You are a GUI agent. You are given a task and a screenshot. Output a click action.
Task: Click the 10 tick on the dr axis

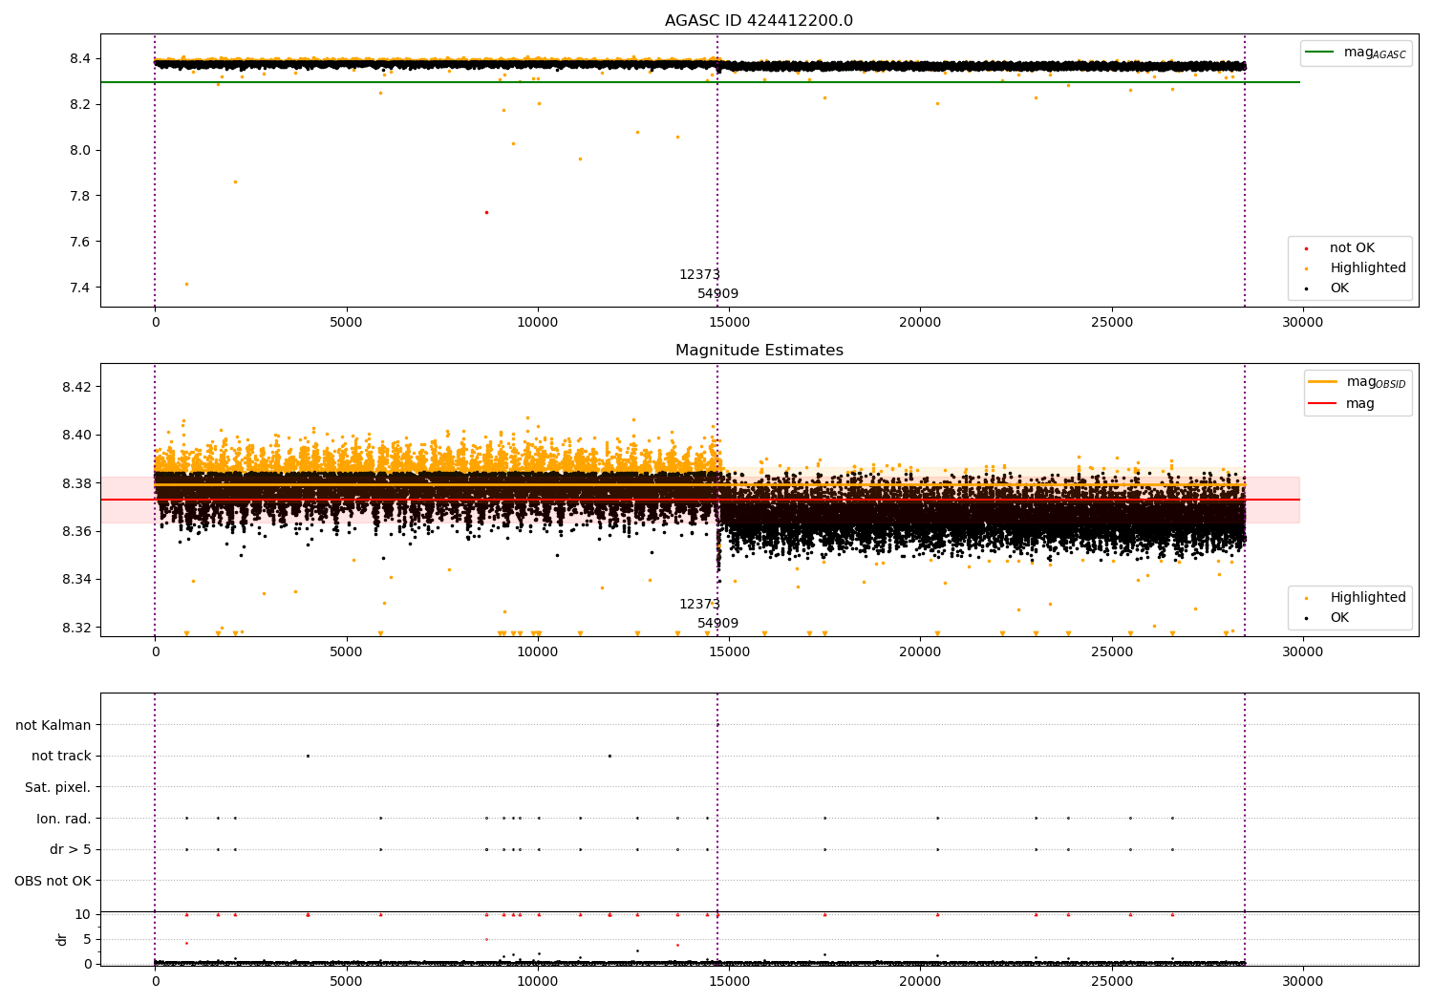83,914
